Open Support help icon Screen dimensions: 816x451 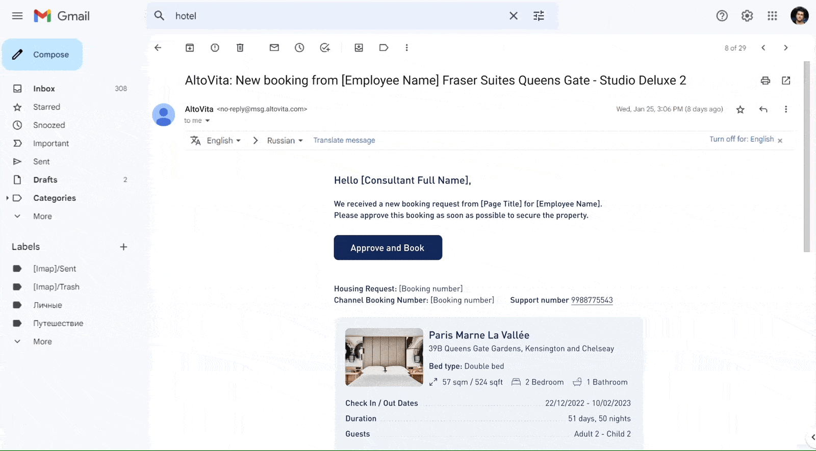pos(722,16)
